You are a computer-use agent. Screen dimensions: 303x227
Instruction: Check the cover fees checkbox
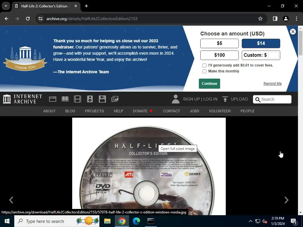204,65
